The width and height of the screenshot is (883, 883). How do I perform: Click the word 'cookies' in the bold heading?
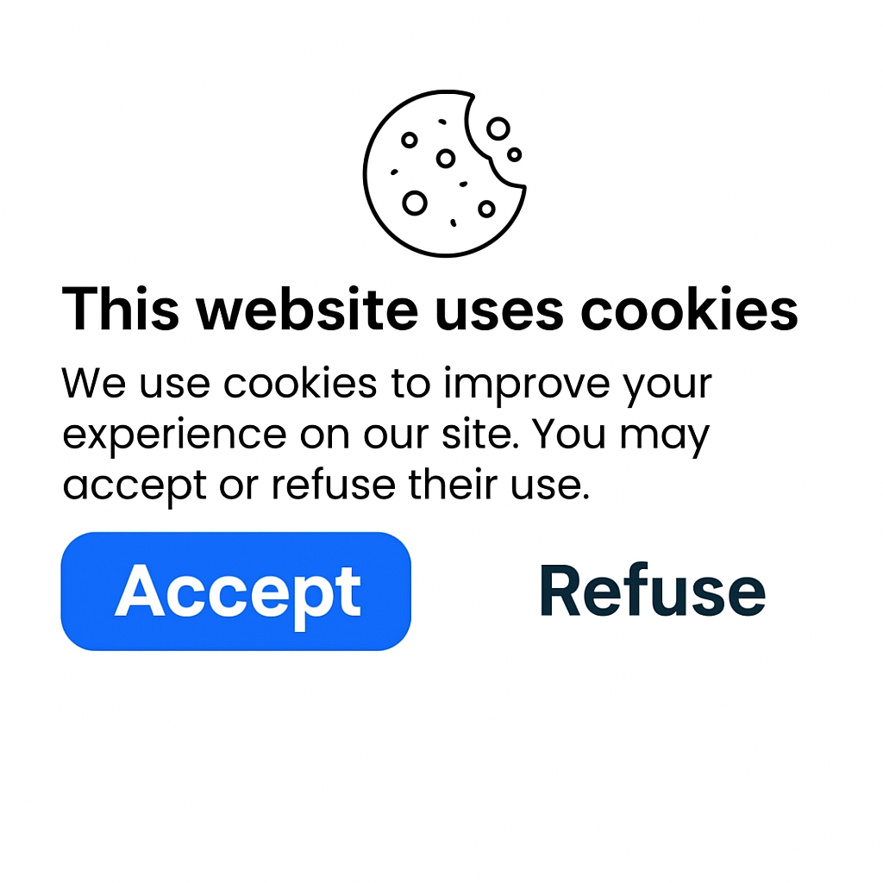coord(689,309)
